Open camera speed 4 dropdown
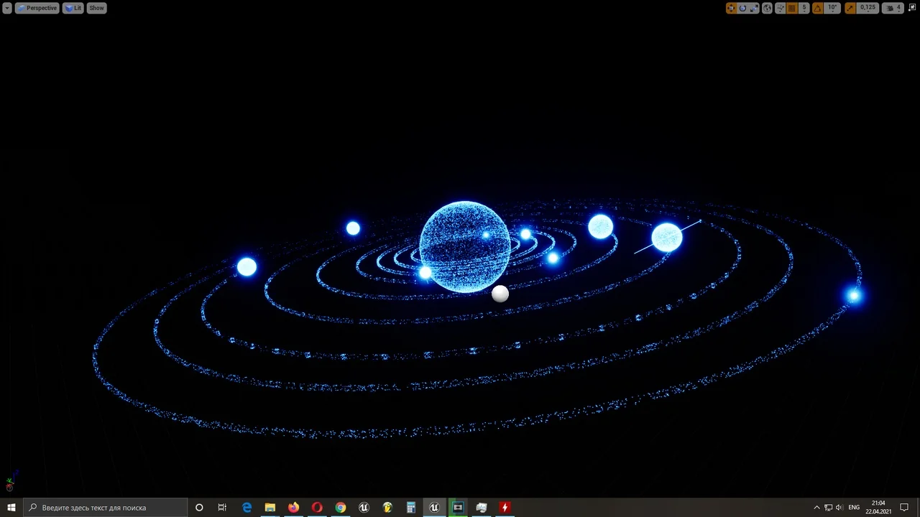Viewport: 920px width, 517px height. pos(893,8)
